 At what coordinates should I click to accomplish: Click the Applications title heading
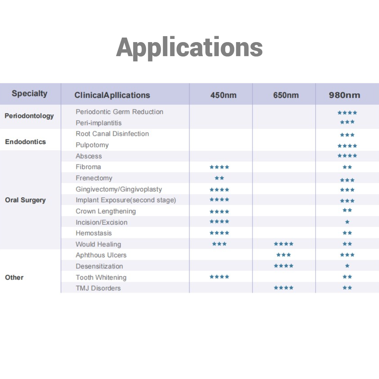click(x=189, y=47)
